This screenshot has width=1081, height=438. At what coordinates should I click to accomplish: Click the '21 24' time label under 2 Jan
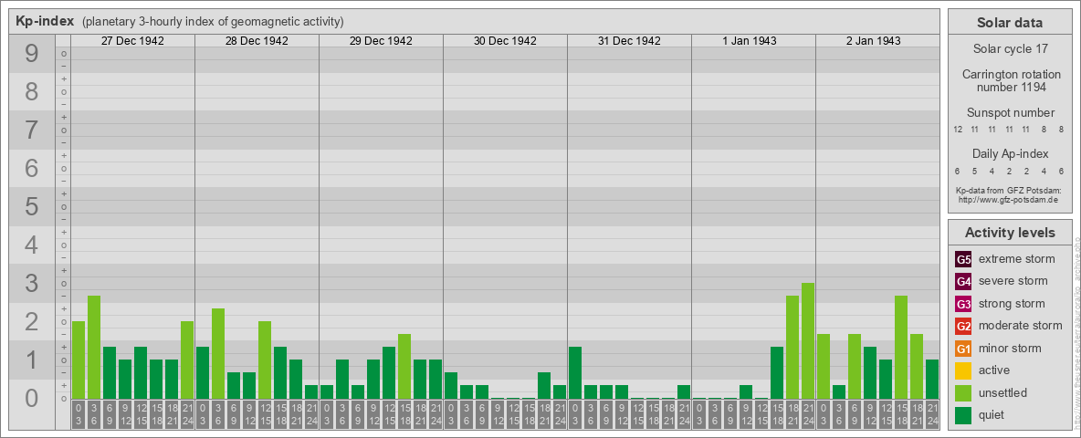(x=931, y=415)
